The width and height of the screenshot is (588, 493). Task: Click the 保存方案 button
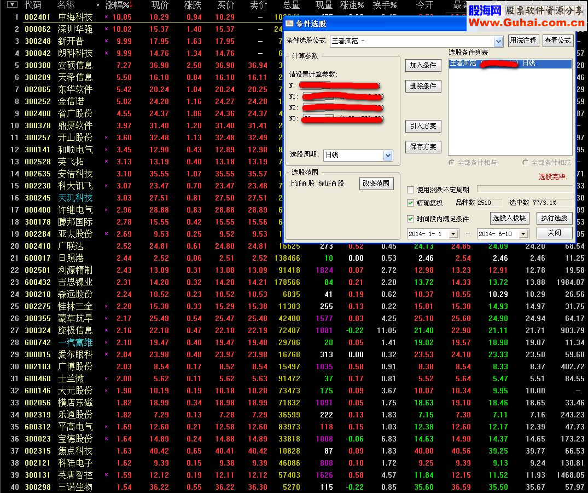click(x=423, y=147)
